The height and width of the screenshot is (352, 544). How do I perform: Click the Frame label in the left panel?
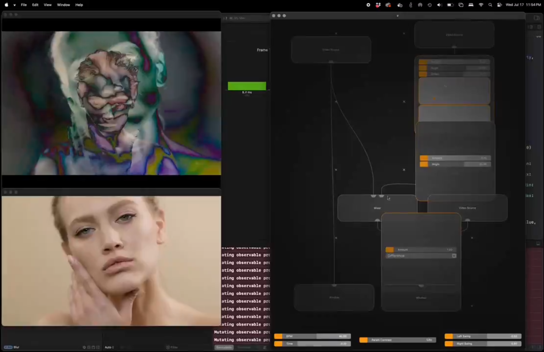pos(262,50)
